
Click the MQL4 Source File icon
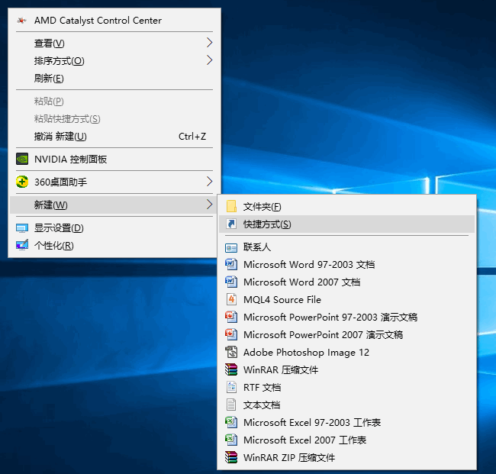point(231,300)
